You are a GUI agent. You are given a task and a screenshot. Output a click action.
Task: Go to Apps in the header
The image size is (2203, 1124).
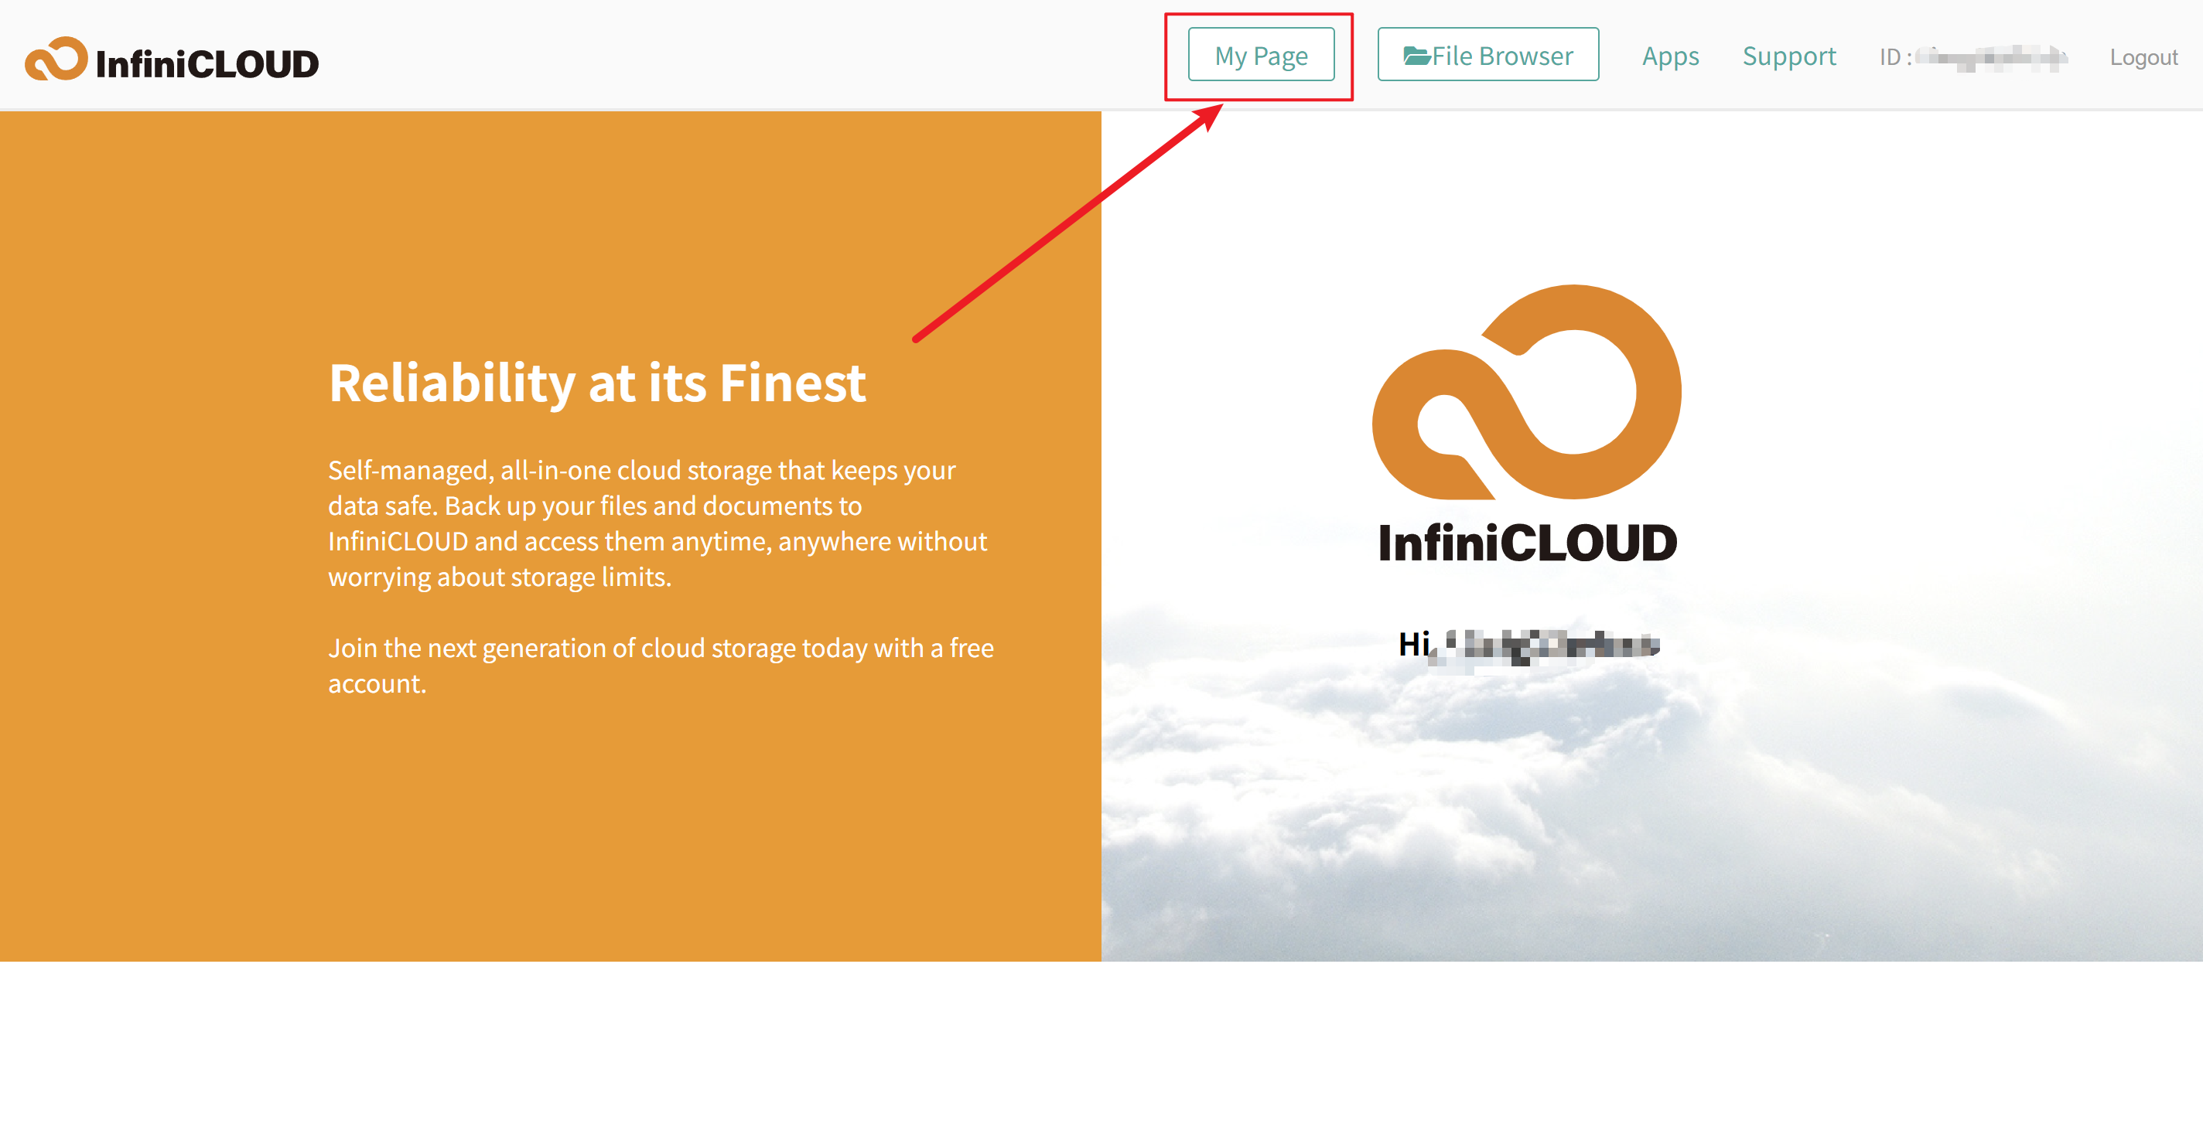coord(1669,56)
